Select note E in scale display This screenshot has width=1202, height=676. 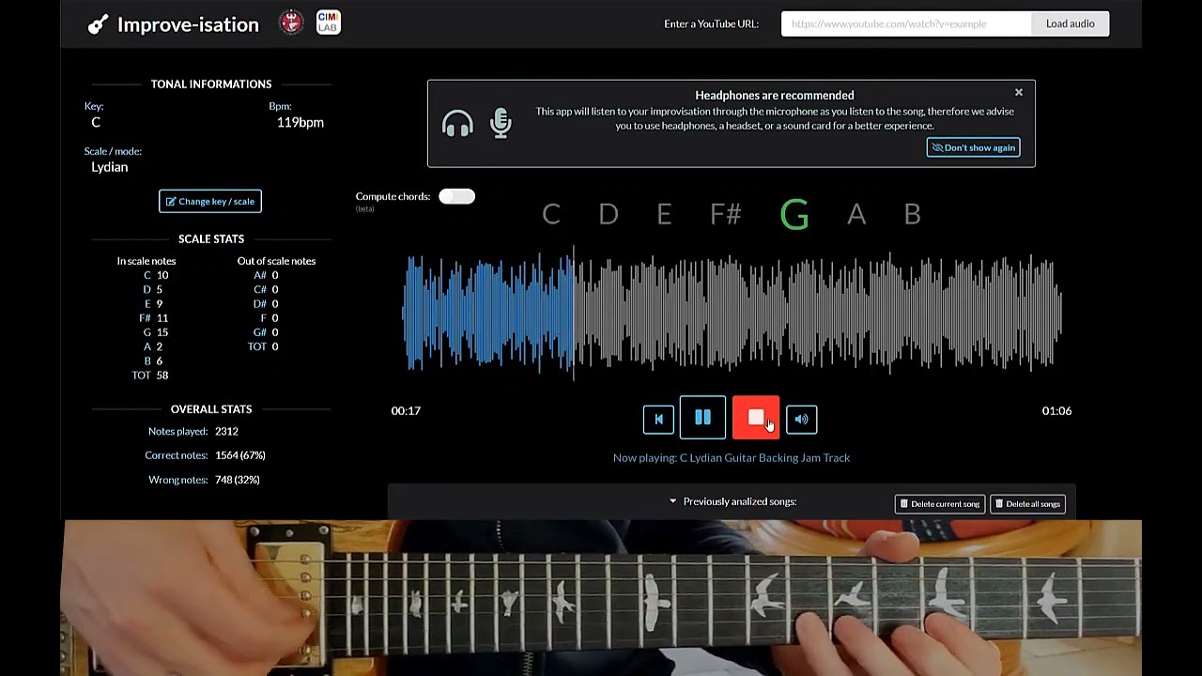pyautogui.click(x=664, y=215)
